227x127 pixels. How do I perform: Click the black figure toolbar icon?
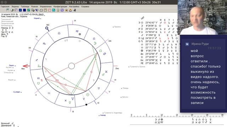[x=75, y=10]
